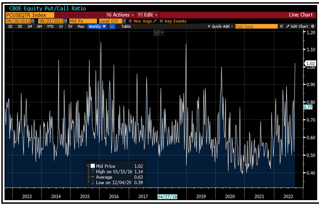
Task: Toggle the Key Events checkbox
Action: [162, 21]
